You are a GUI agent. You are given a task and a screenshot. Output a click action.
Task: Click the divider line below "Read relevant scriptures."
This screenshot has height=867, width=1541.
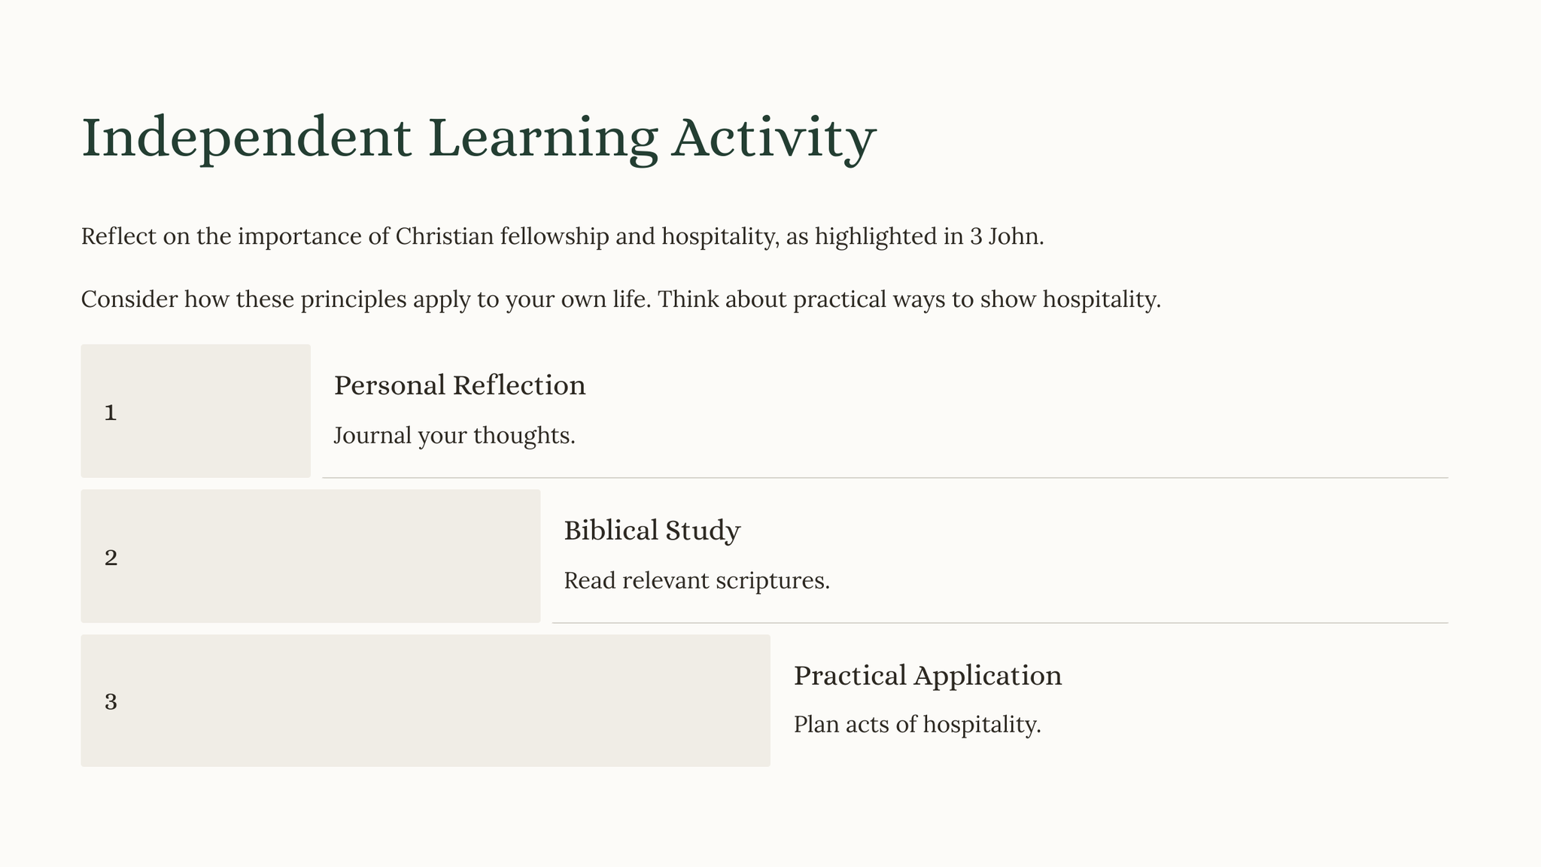[x=999, y=623]
